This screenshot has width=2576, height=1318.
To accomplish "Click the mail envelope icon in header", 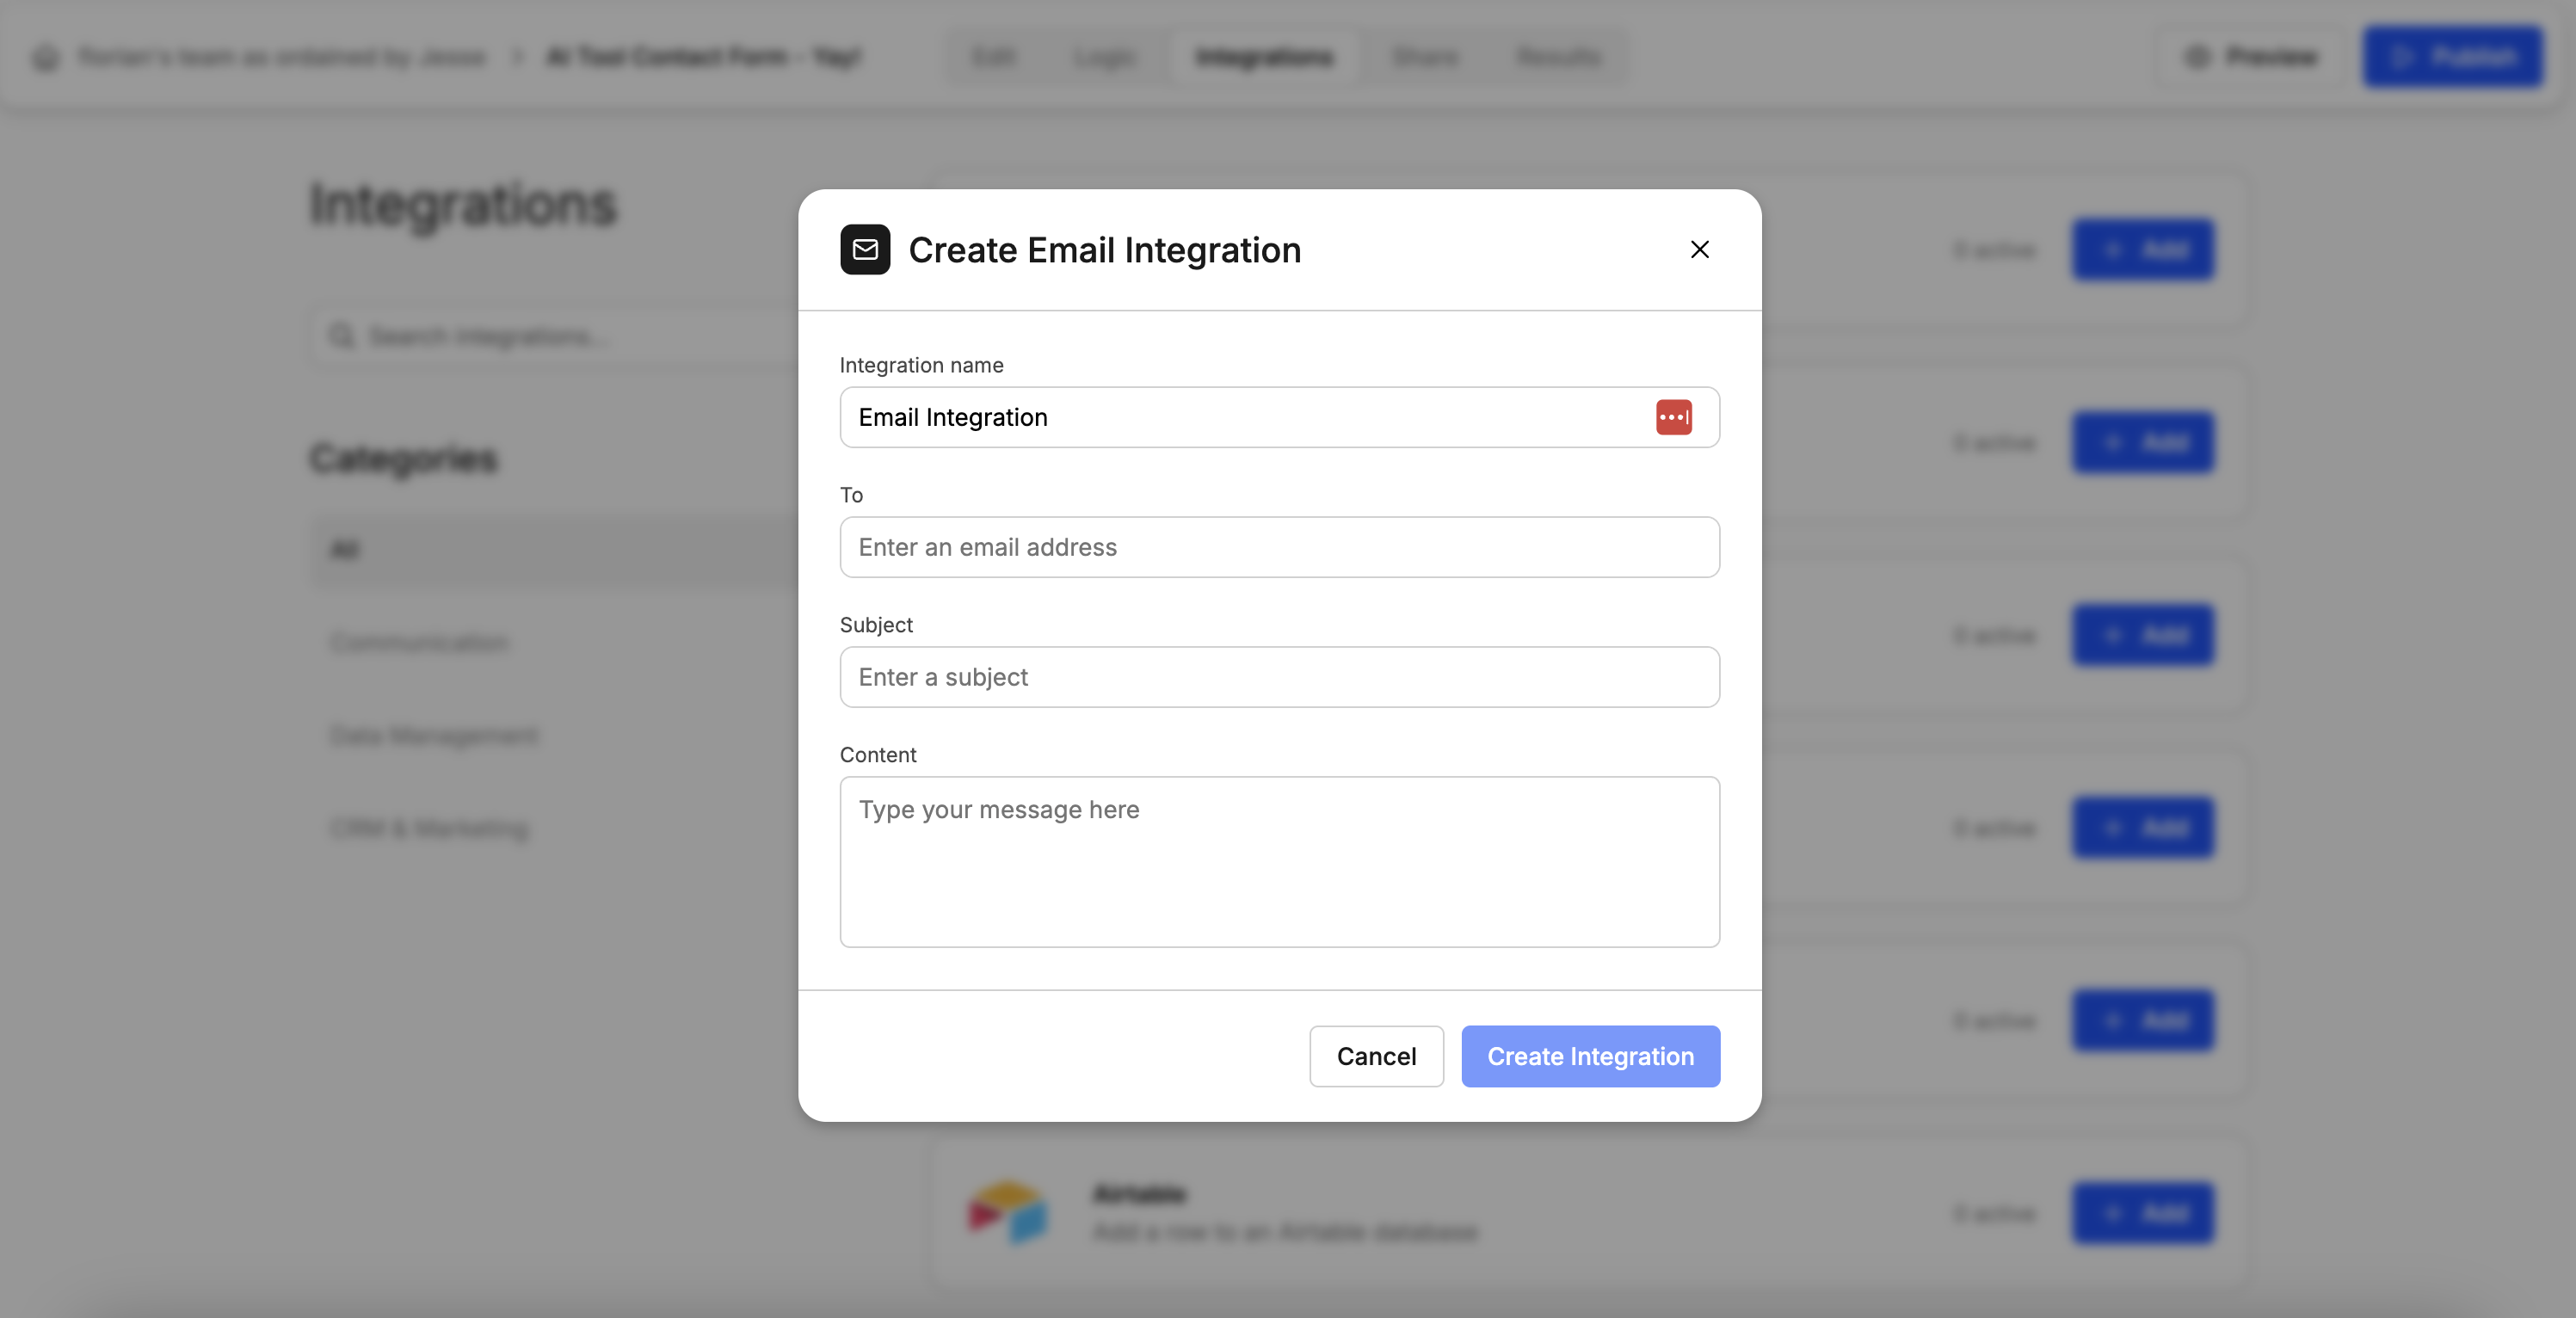I will tap(865, 249).
